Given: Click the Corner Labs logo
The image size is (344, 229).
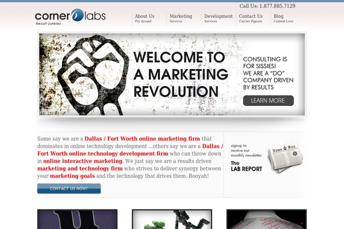Looking at the screenshot, I should 70,17.
